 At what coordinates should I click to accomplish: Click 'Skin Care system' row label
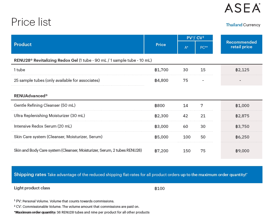(58, 137)
